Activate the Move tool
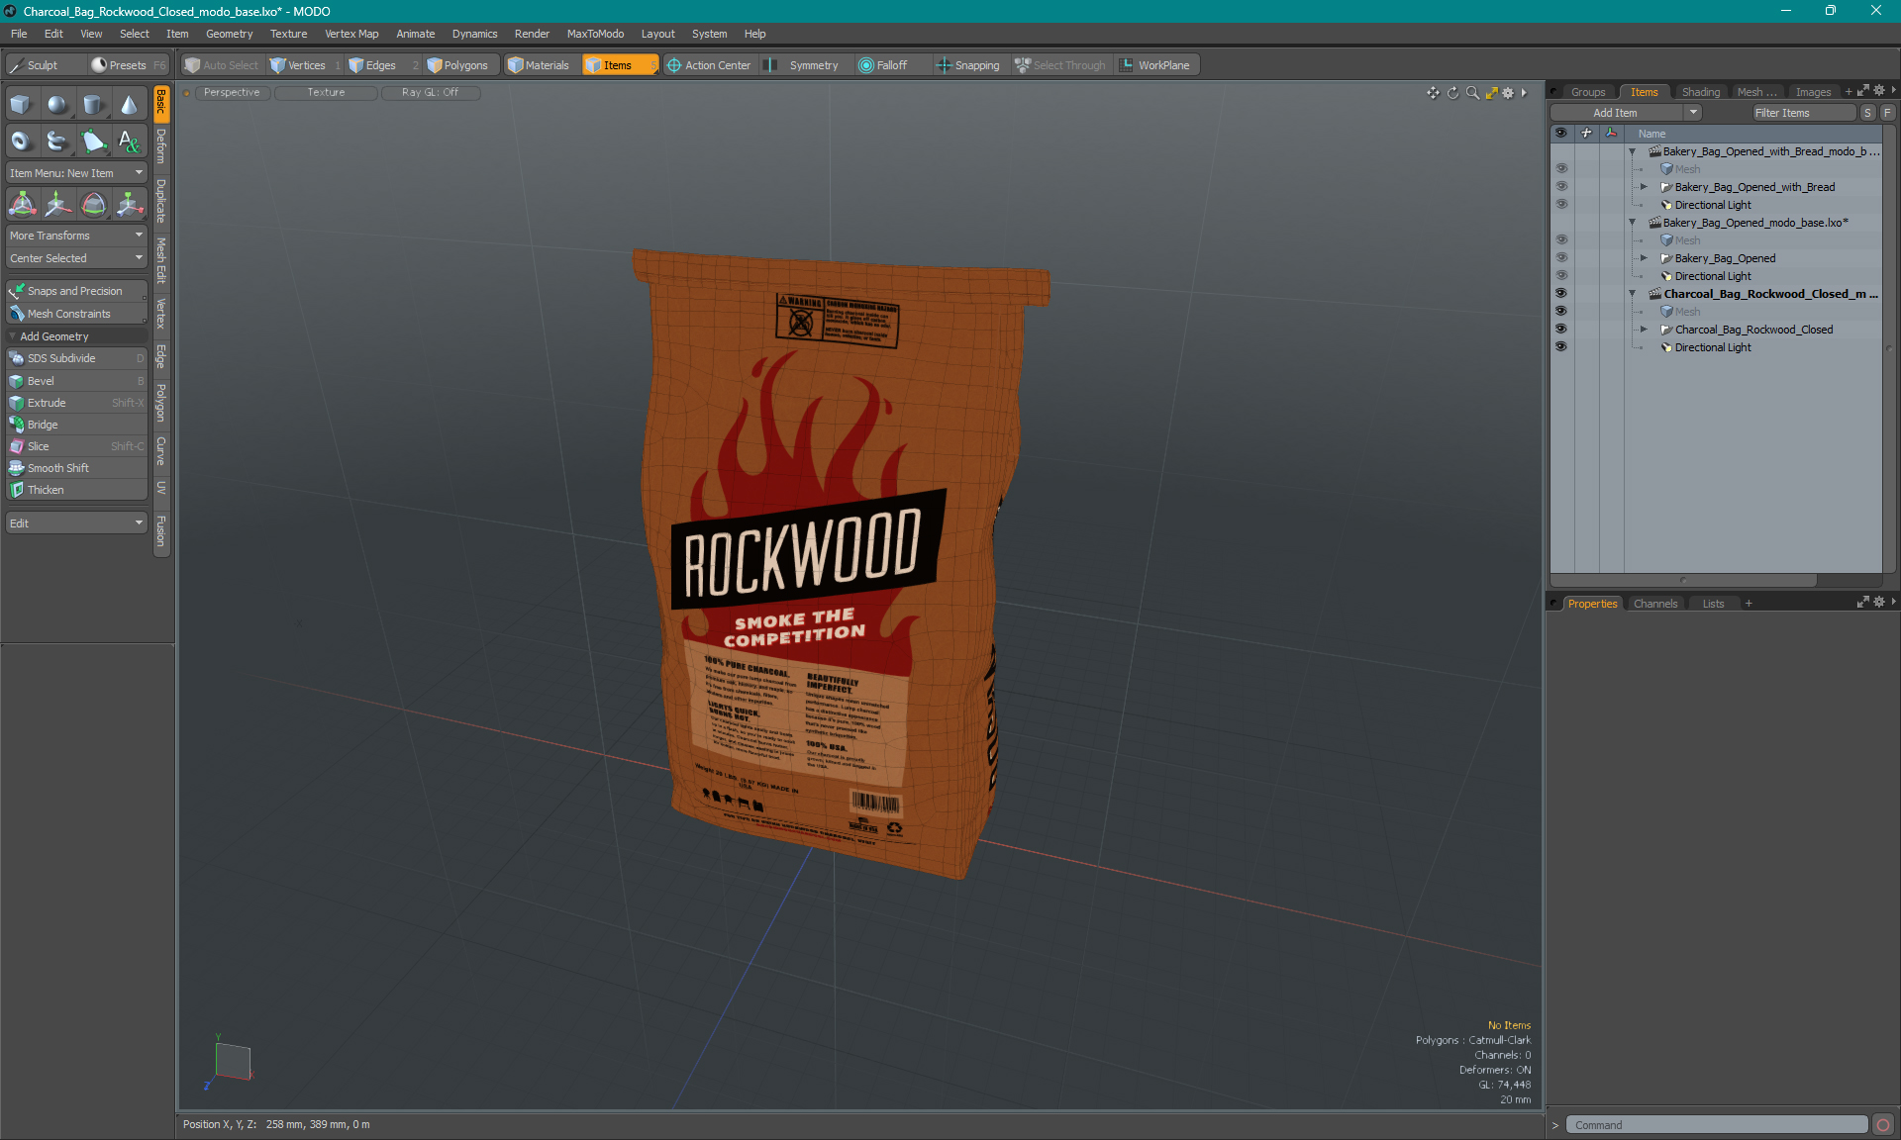The width and height of the screenshot is (1901, 1140). 57,205
